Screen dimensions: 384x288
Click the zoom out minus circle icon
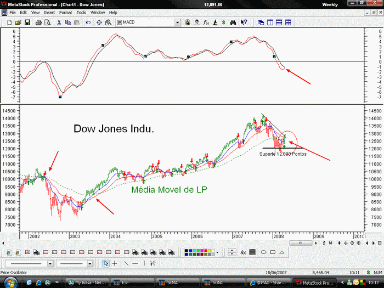tap(352, 243)
